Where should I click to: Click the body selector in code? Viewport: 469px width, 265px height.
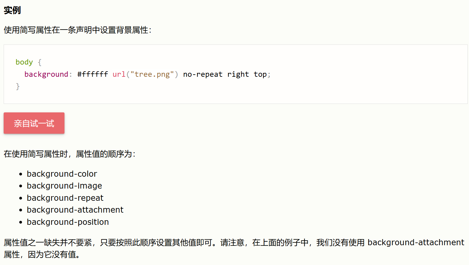24,62
